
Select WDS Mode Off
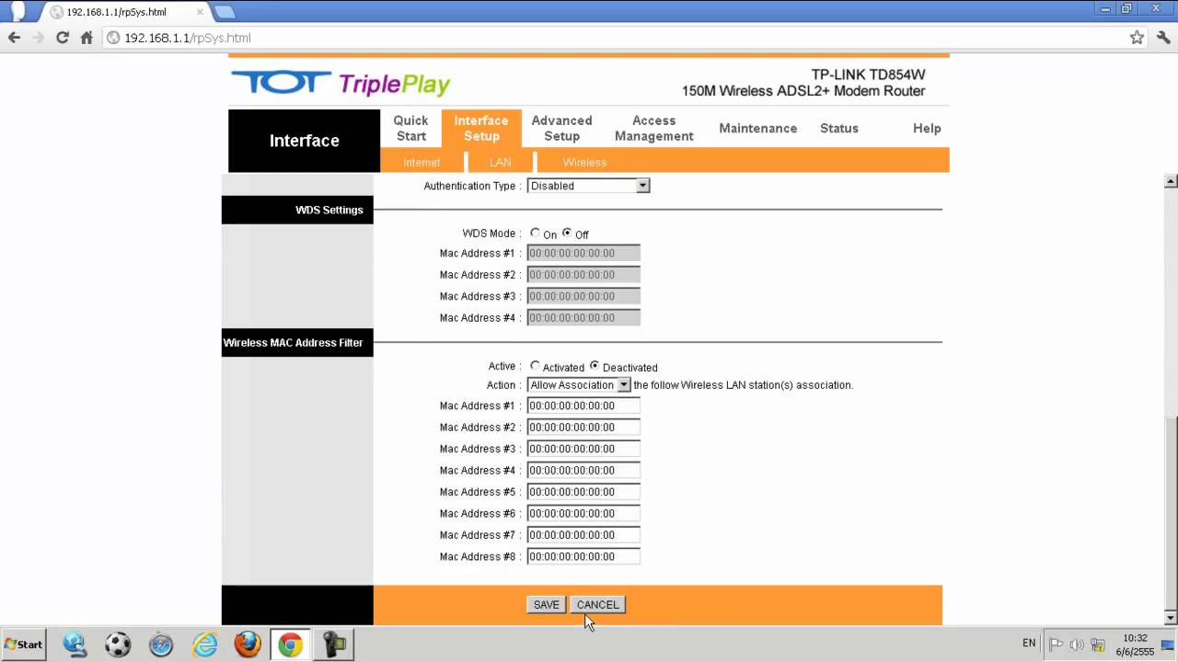(x=567, y=234)
